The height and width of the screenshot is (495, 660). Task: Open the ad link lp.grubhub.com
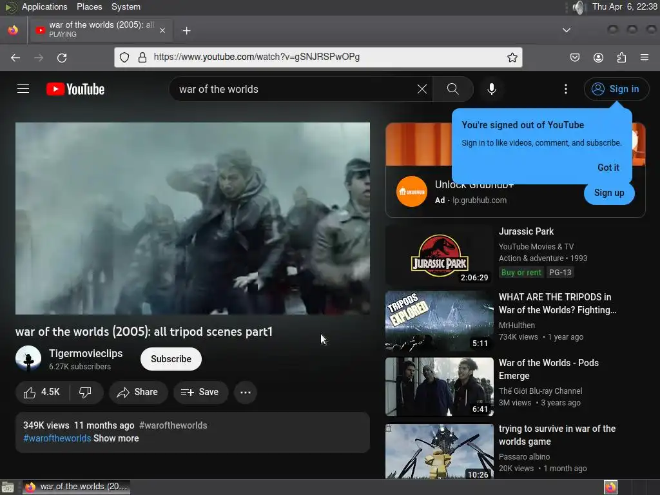pyautogui.click(x=480, y=200)
